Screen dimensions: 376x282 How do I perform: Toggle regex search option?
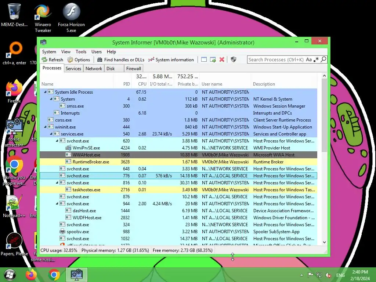click(316, 59)
